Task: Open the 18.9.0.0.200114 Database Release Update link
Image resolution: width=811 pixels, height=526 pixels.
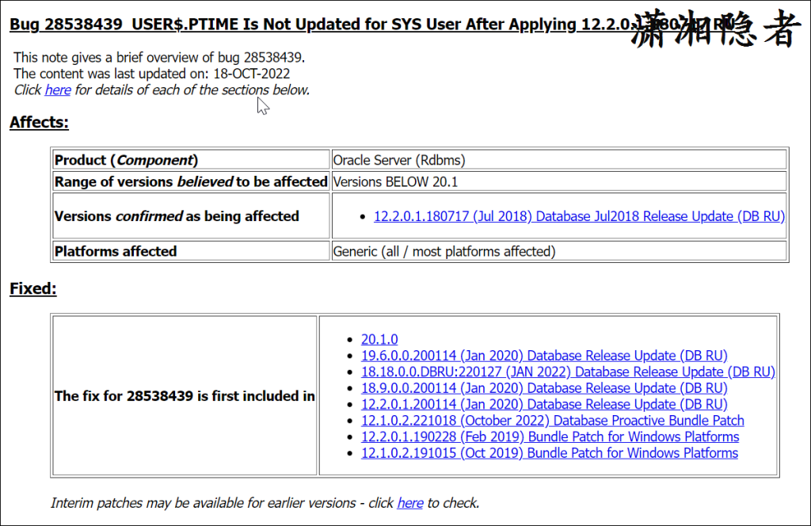Action: pyautogui.click(x=544, y=388)
